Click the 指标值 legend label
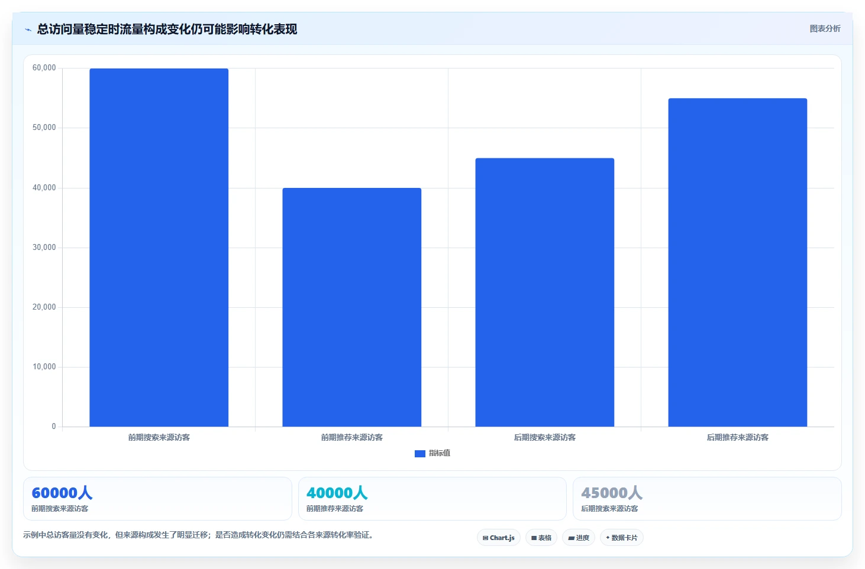The image size is (865, 569). (440, 453)
